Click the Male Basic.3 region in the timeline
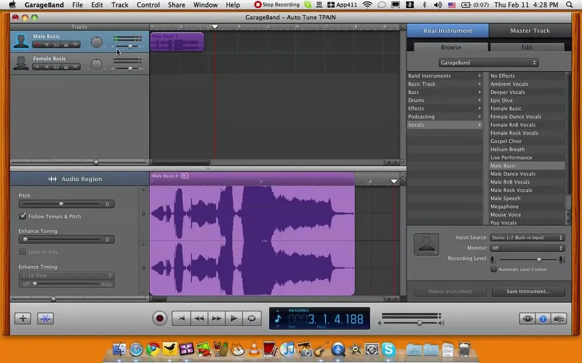582x363 pixels. point(177,41)
